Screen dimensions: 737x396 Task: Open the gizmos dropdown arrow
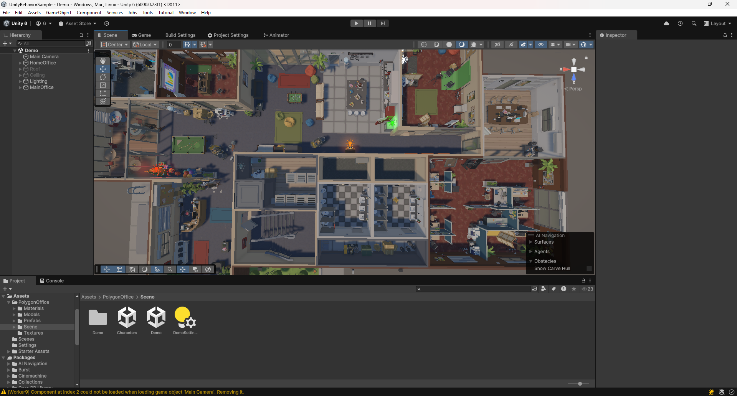pyautogui.click(x=591, y=45)
